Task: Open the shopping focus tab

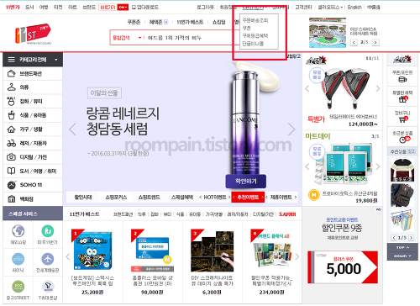Action: pyautogui.click(x=116, y=198)
